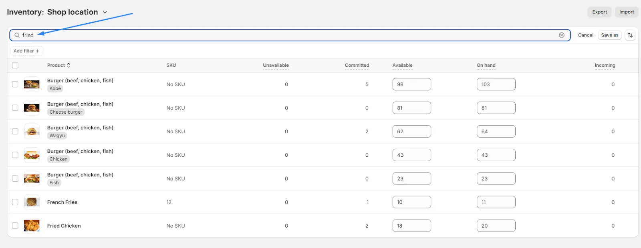Tick the select-all checkbox in header
The height and width of the screenshot is (248, 641).
15,65
